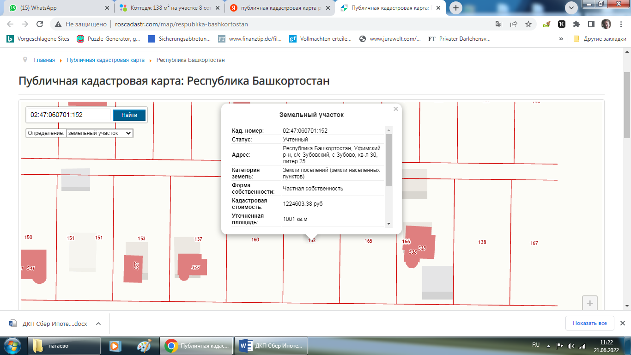This screenshot has height=355, width=631.
Task: Expand downloaded ДКП Сбер file options
Action: click(98, 324)
